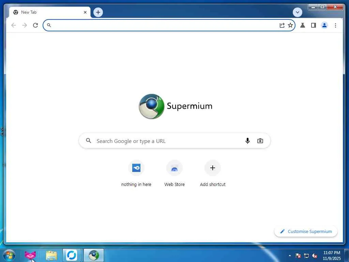This screenshot has height=262, width=349.
Task: Click the forward navigation arrow
Action: click(x=25, y=25)
